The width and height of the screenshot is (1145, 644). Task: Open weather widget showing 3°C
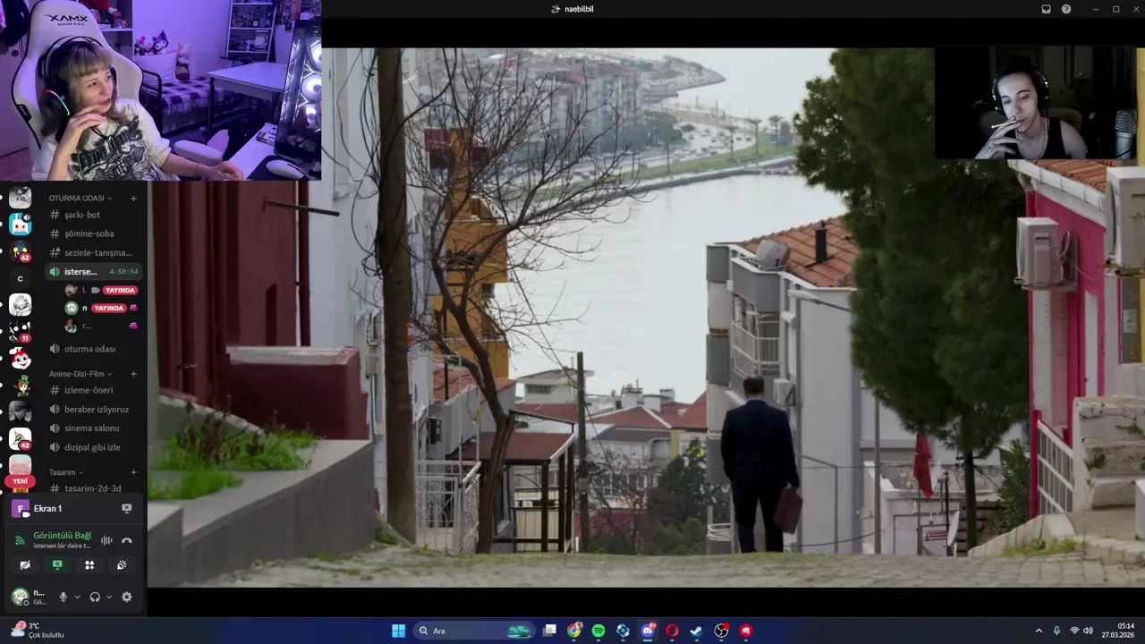[38, 631]
